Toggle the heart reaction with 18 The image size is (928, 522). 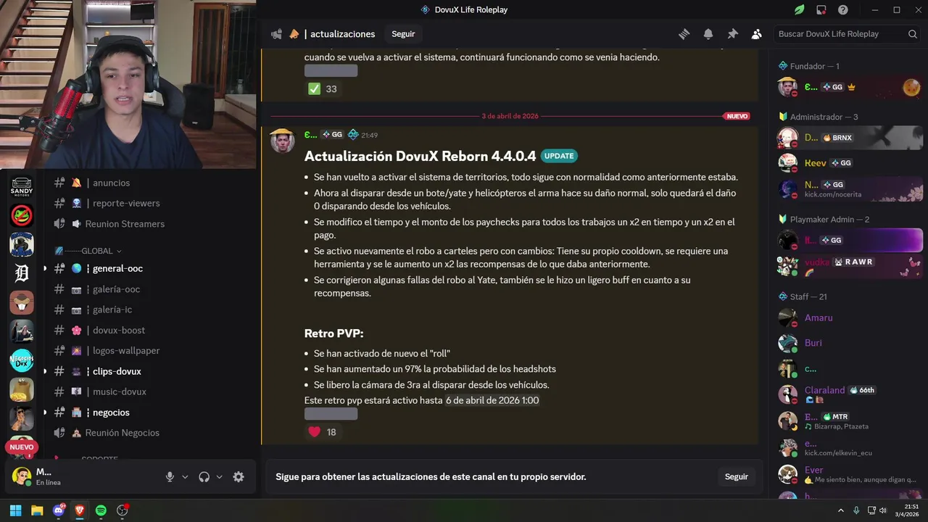[323, 431]
